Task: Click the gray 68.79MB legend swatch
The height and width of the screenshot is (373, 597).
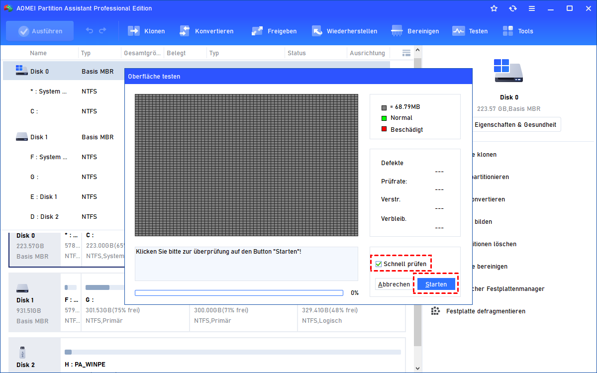Action: (384, 107)
